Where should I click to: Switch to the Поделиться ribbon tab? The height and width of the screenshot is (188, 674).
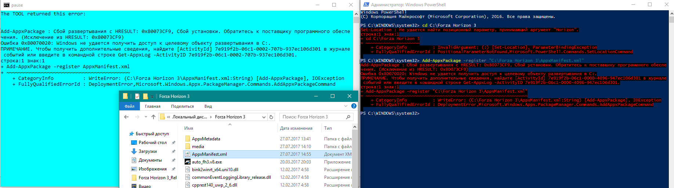(182, 106)
